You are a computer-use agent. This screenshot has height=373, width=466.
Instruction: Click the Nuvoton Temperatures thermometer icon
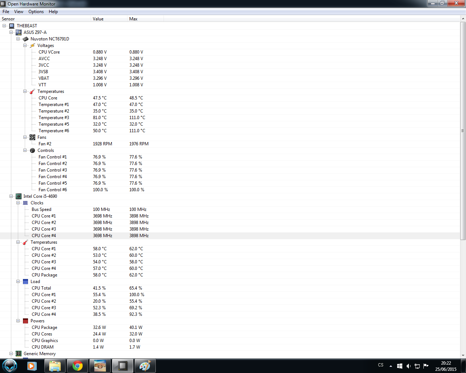[x=32, y=91]
